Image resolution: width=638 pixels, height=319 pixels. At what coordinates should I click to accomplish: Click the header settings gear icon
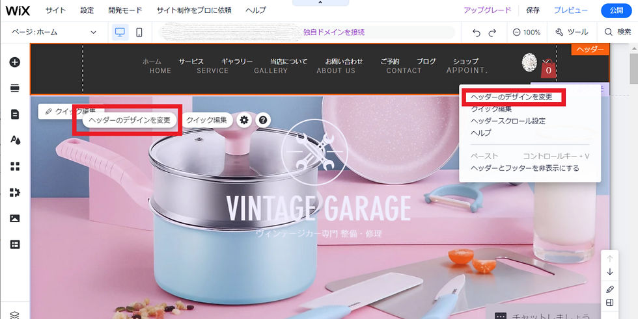[243, 120]
